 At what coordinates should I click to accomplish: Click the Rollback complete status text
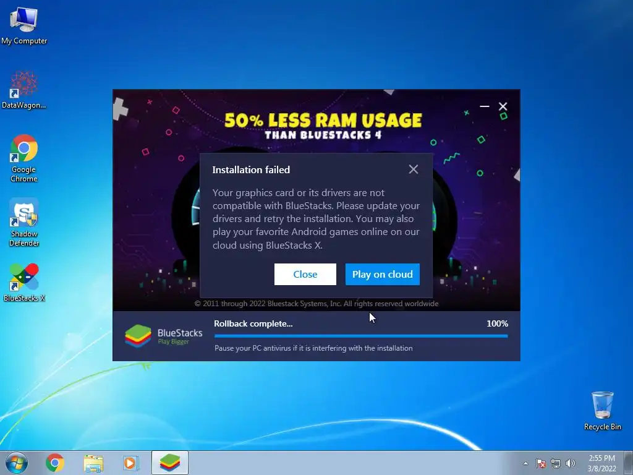(x=253, y=323)
